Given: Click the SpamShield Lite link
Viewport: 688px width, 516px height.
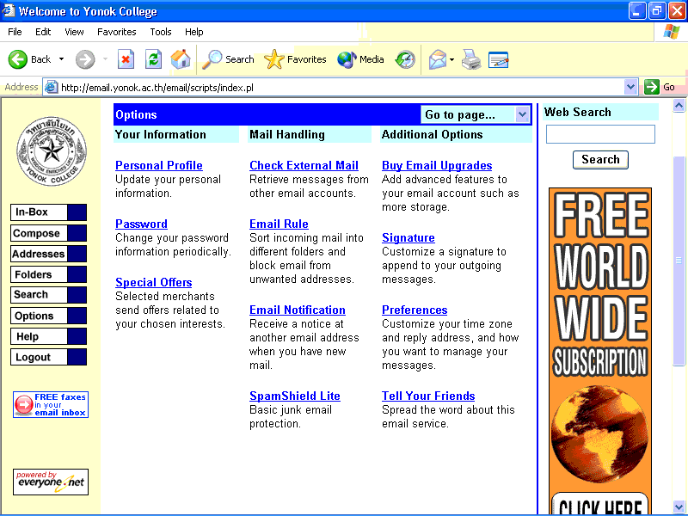Looking at the screenshot, I should point(295,396).
